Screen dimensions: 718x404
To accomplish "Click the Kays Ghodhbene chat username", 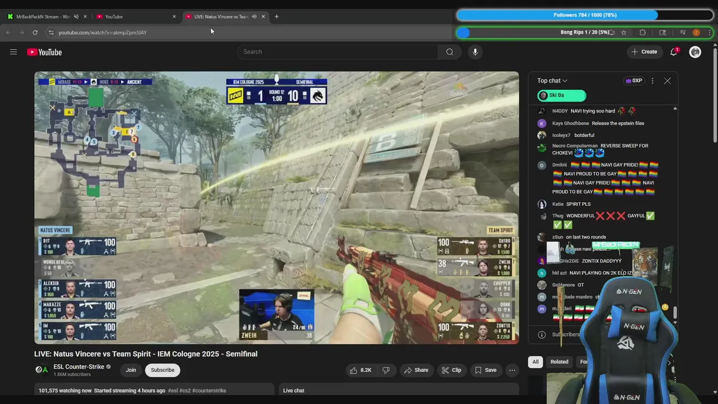I will click(570, 123).
